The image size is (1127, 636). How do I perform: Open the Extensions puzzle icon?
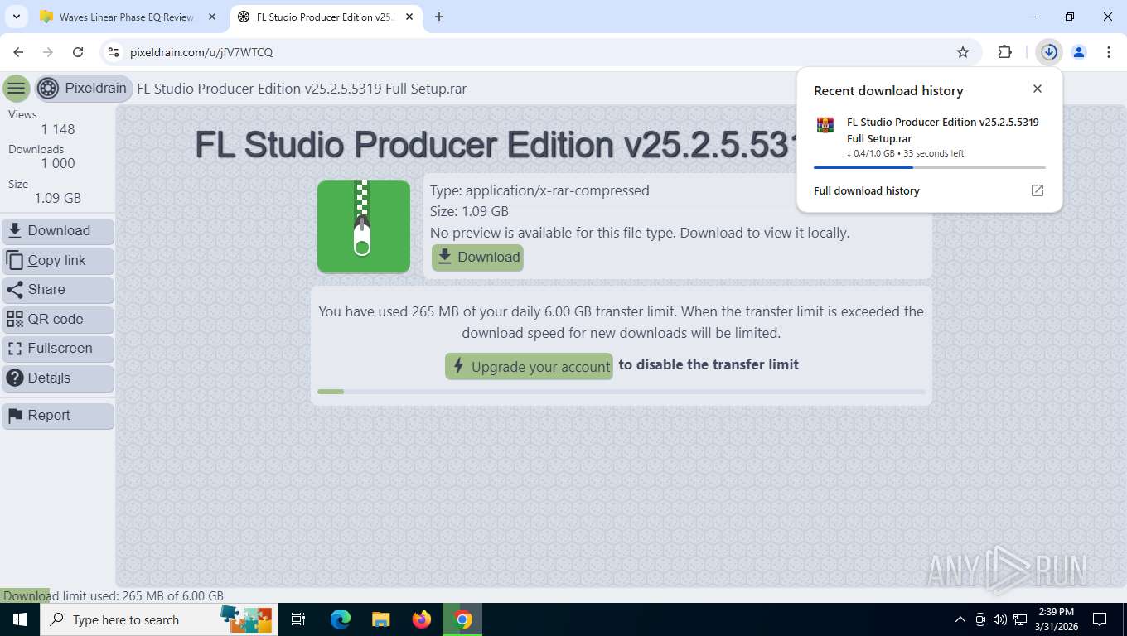1004,52
